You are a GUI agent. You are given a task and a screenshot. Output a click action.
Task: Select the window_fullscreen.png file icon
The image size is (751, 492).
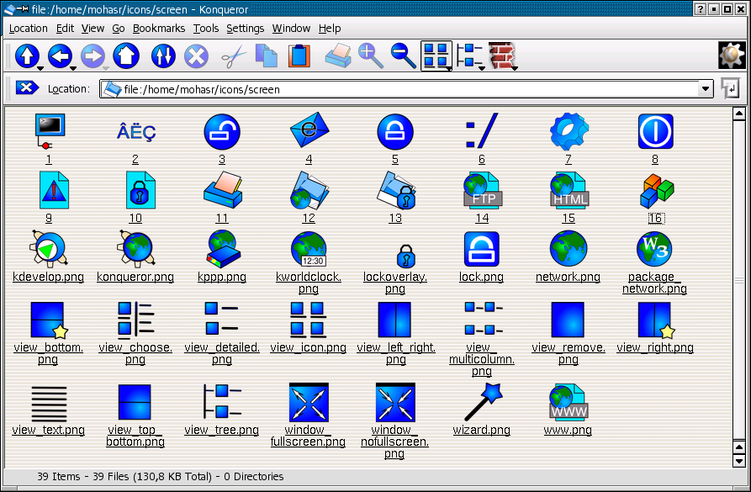tap(309, 402)
